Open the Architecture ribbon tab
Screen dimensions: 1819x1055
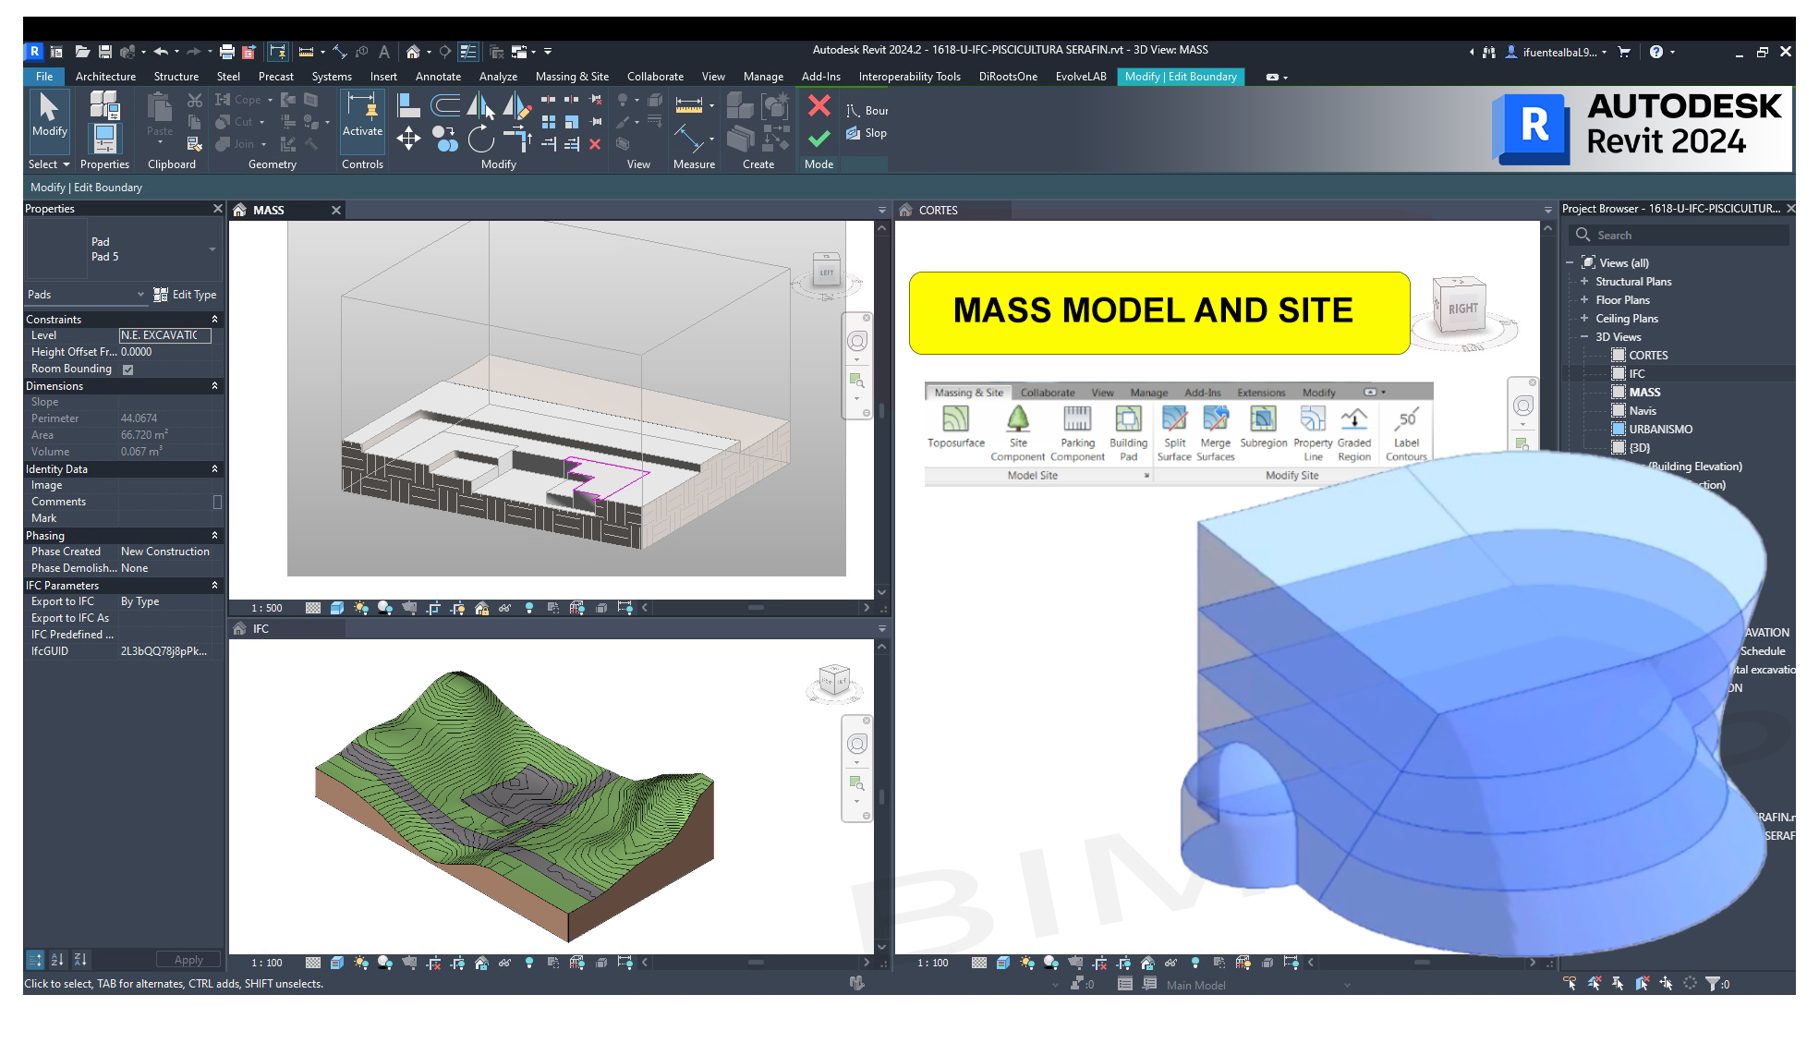coord(105,77)
